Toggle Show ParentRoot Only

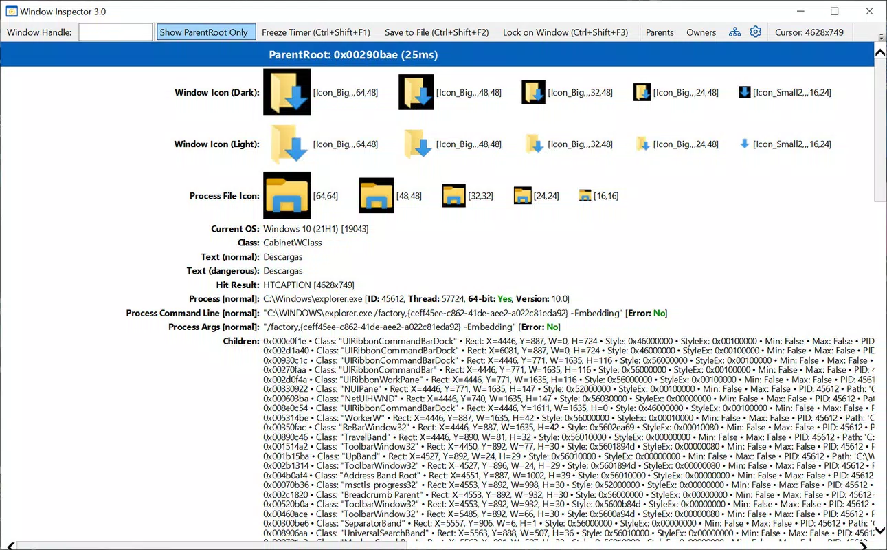(206, 32)
